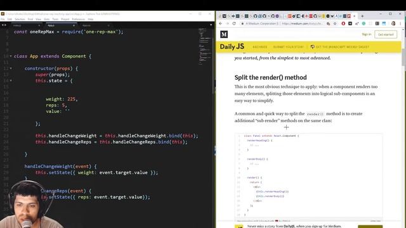Screen dimensions: 406x228
Task: Bookmark this page with the star icon
Action: tap(335, 23)
